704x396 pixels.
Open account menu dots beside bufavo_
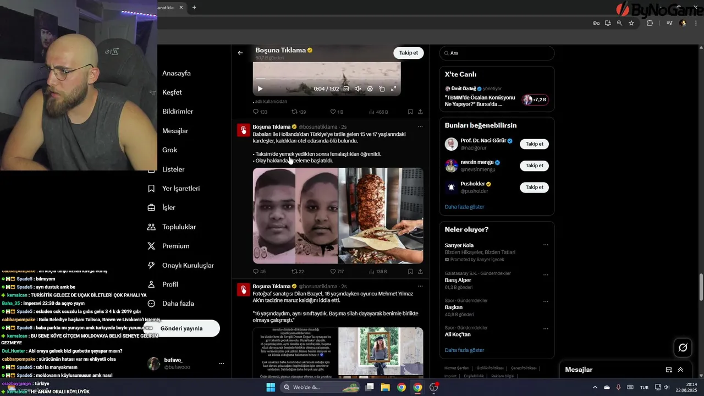[222, 364]
